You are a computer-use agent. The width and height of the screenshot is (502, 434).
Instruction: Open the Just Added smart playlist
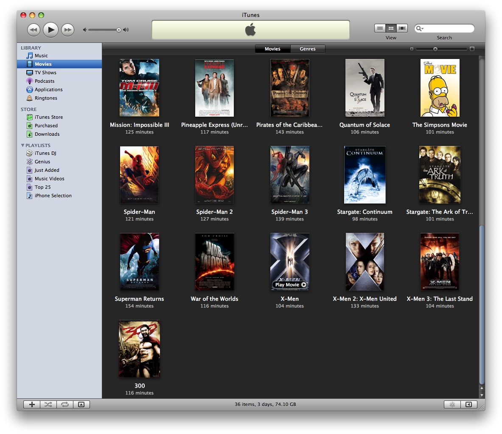point(59,170)
